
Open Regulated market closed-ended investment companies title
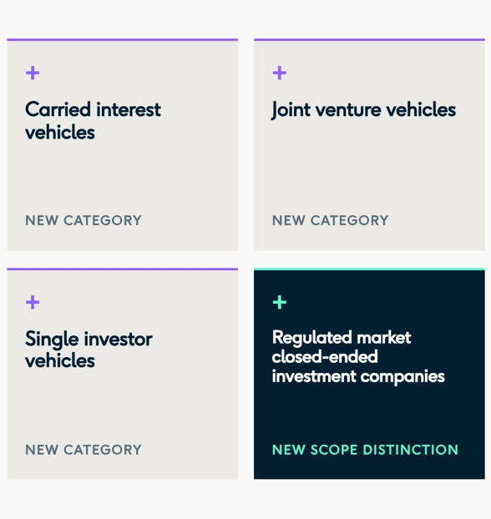point(358,357)
